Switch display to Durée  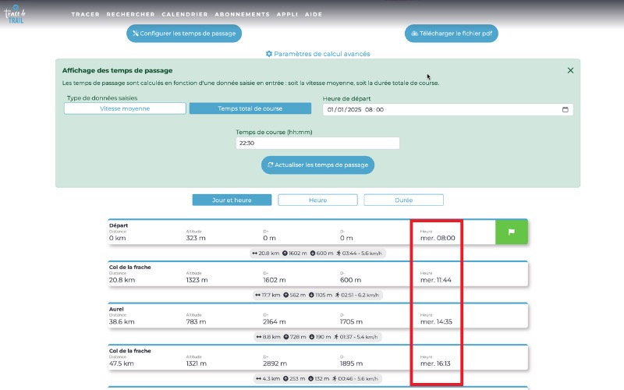(403, 200)
